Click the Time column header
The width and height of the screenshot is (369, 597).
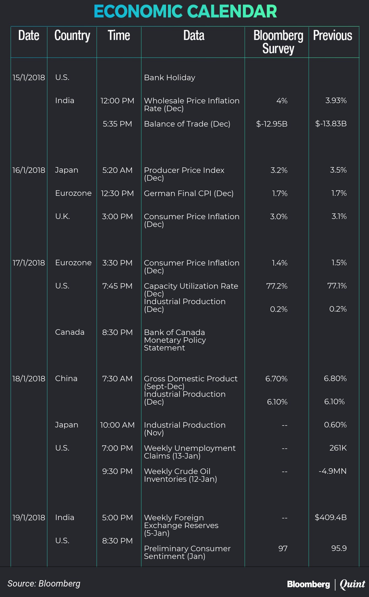pos(119,36)
